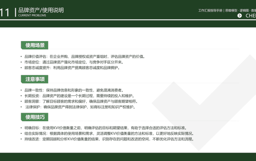The image size is (256, 161).
Task: Click the 品牌一致性 bullet line
Action: coord(72,90)
